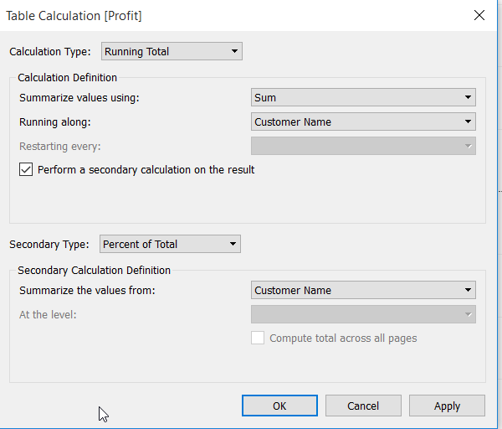Click the Secondary Type label
This screenshot has width=502, height=429.
[x=49, y=245]
